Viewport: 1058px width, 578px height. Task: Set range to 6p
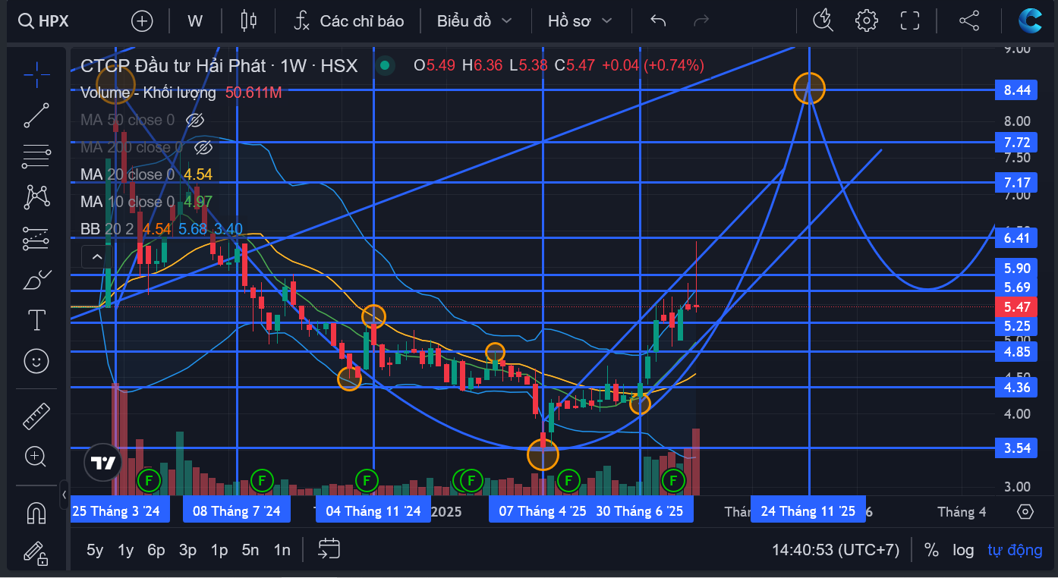156,550
